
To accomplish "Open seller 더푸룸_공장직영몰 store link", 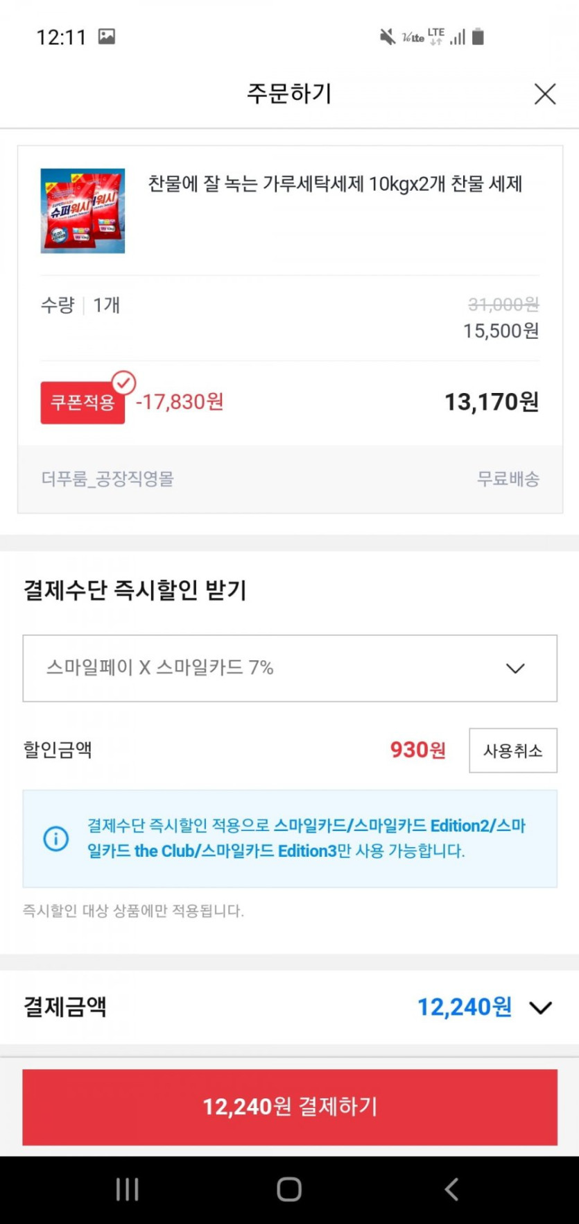I will [x=107, y=479].
